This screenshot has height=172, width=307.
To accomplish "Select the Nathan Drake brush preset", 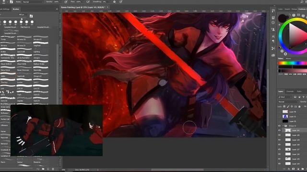I will (x=41, y=63).
